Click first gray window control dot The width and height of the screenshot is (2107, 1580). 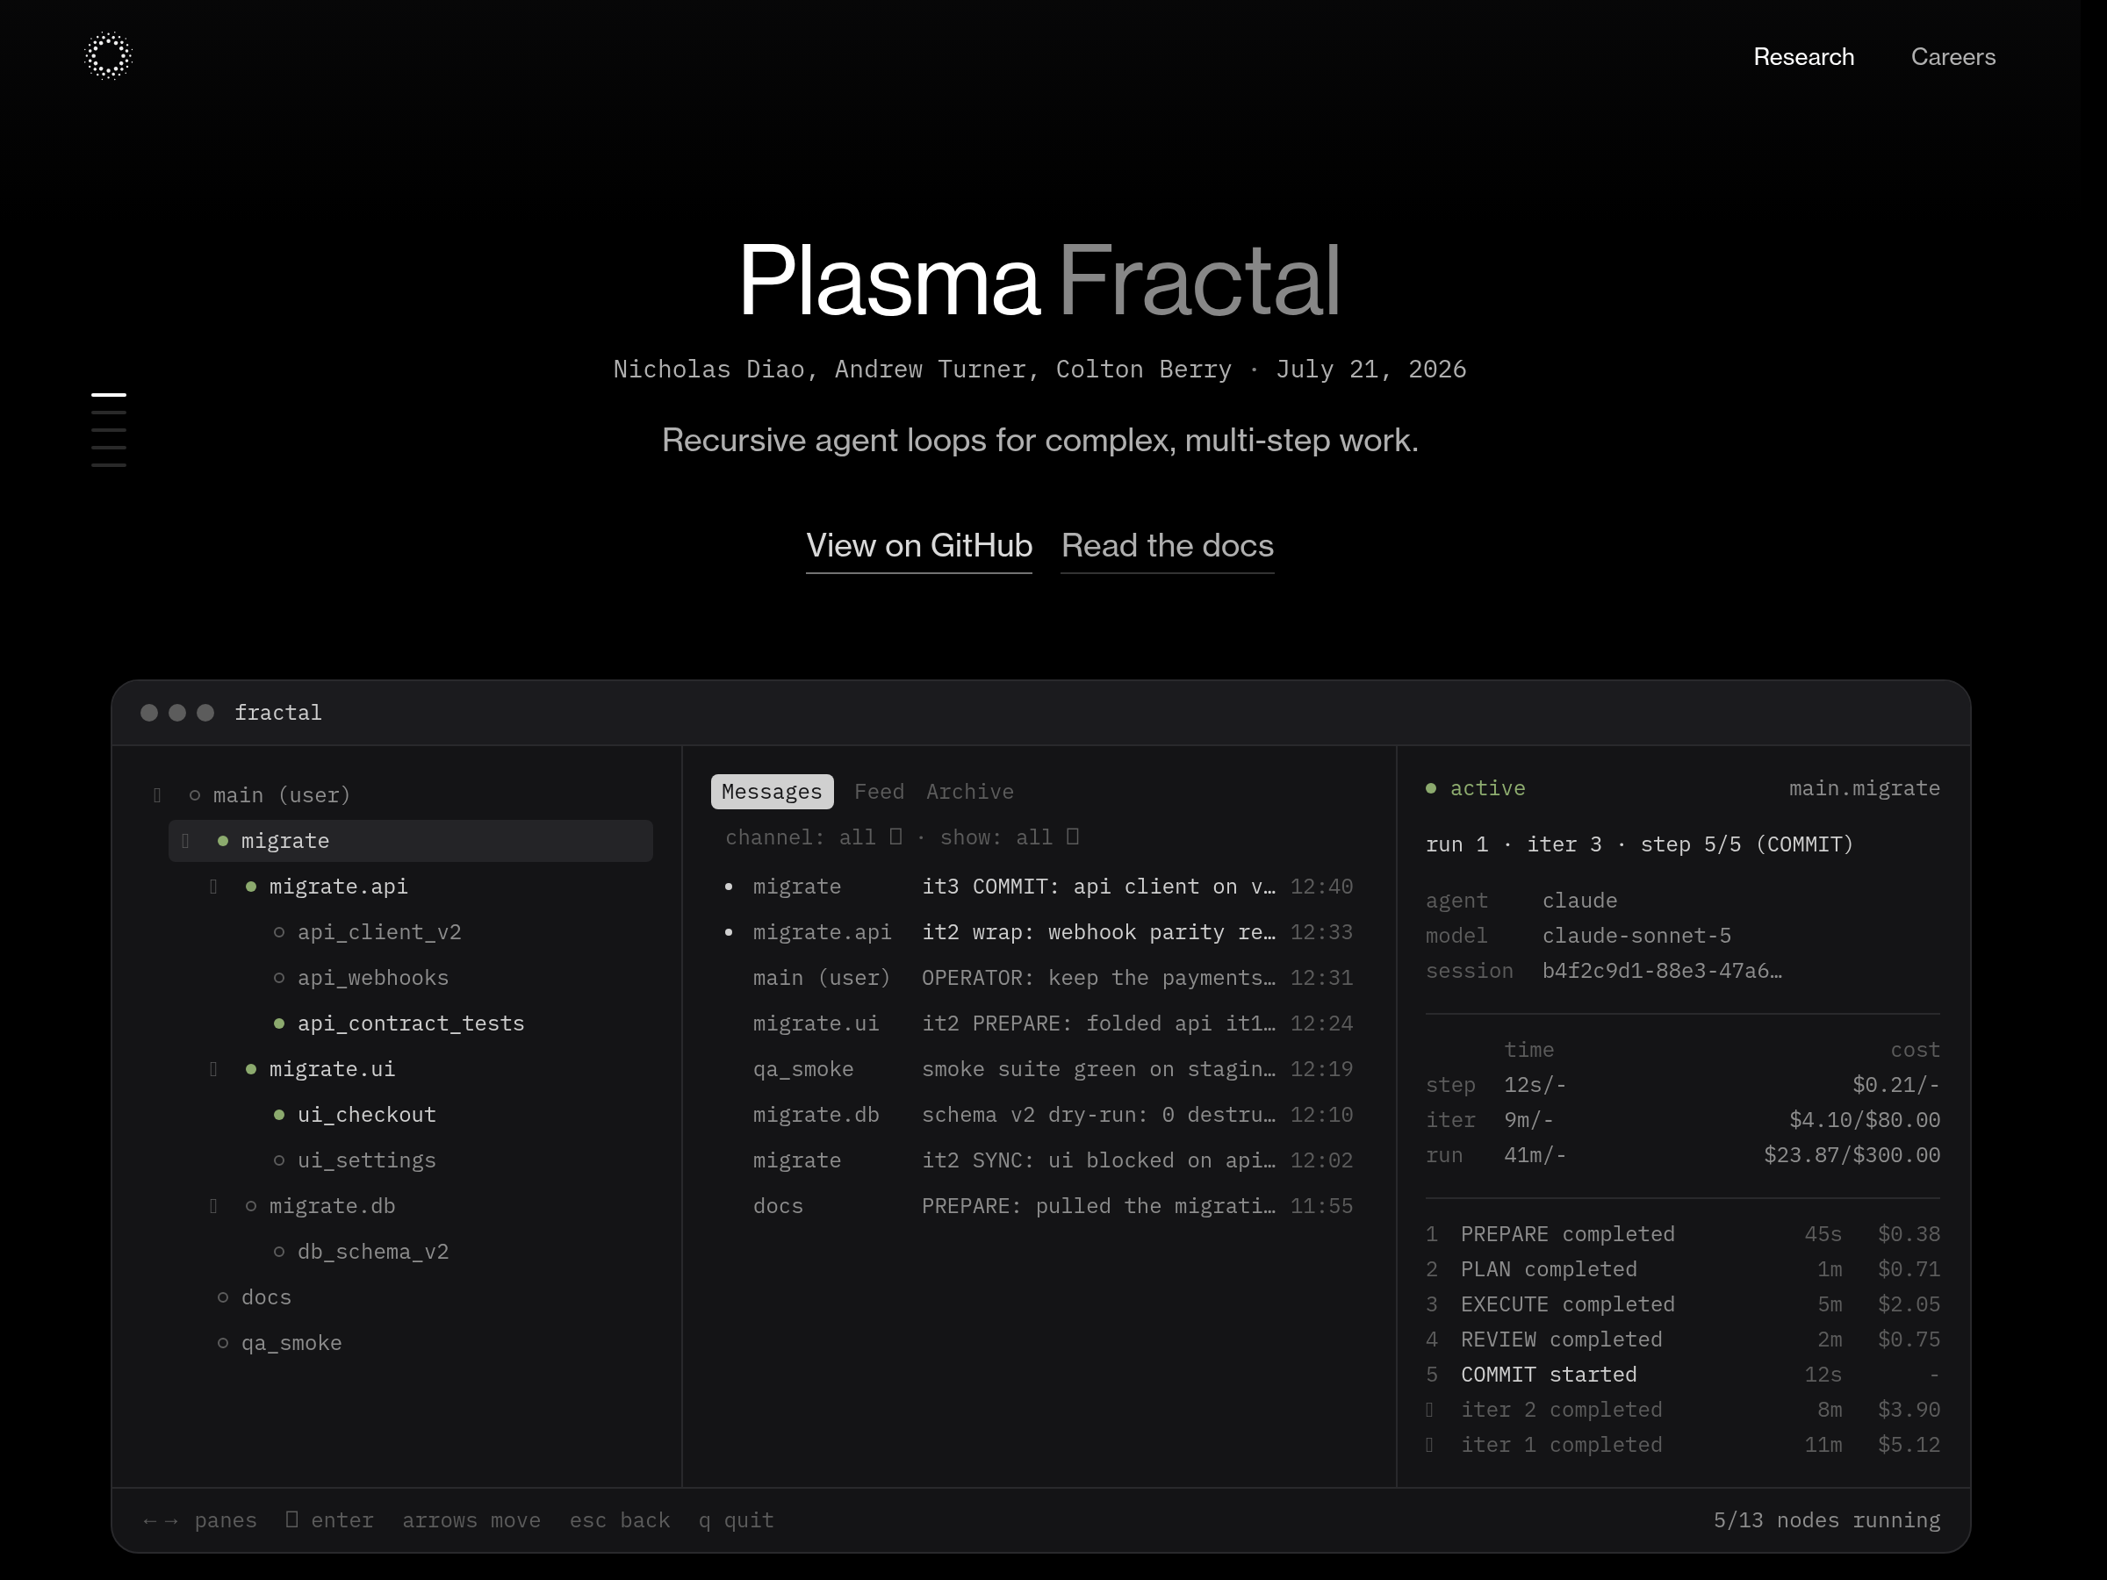[148, 714]
